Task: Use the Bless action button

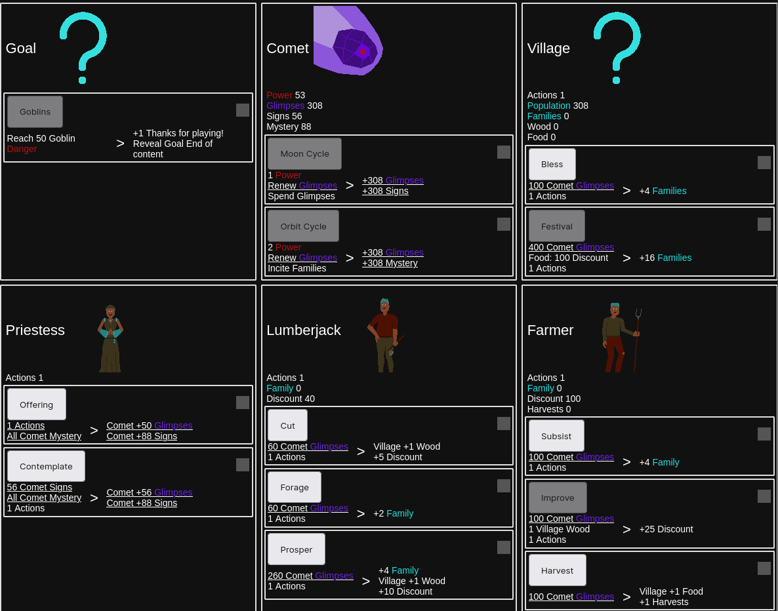Action: [x=552, y=164]
